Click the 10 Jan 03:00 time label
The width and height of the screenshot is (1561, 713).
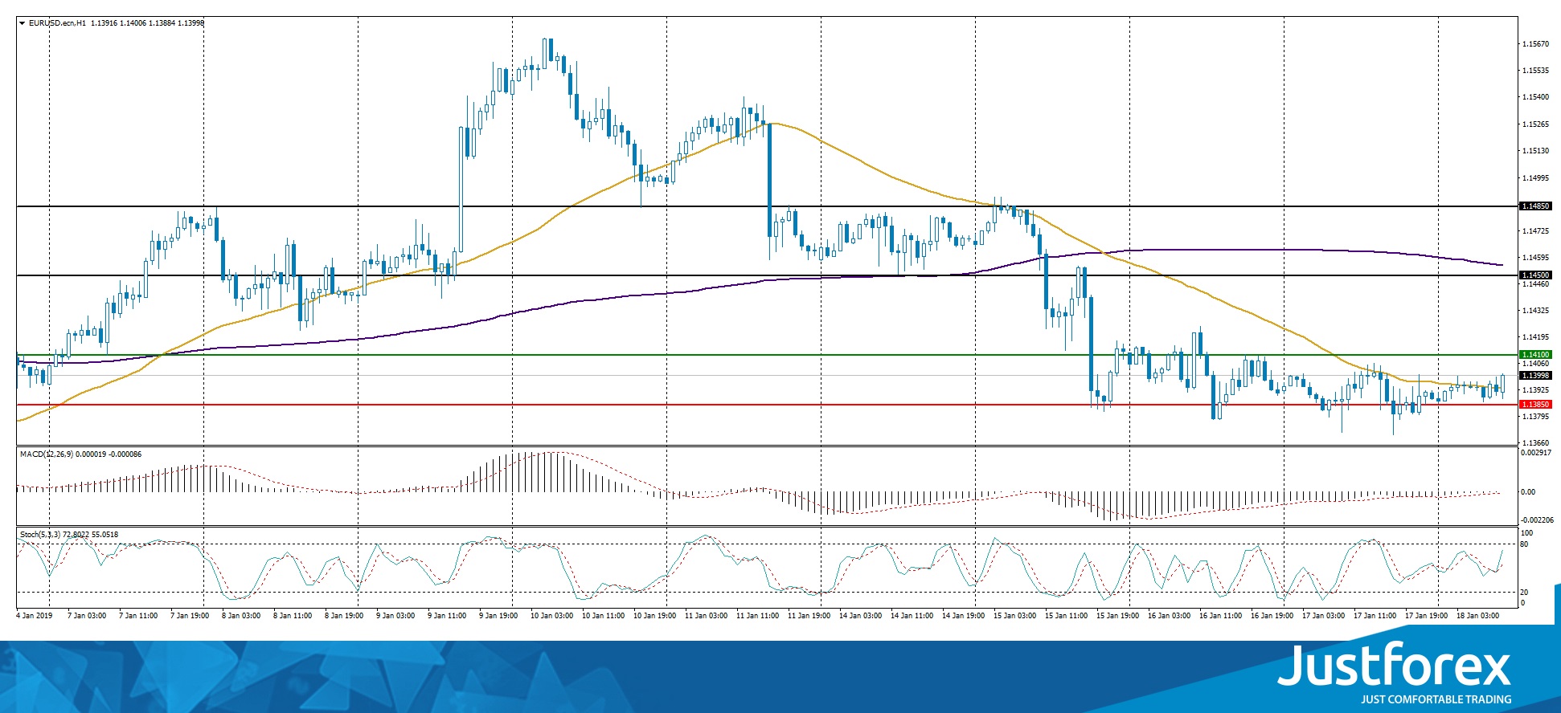(551, 616)
